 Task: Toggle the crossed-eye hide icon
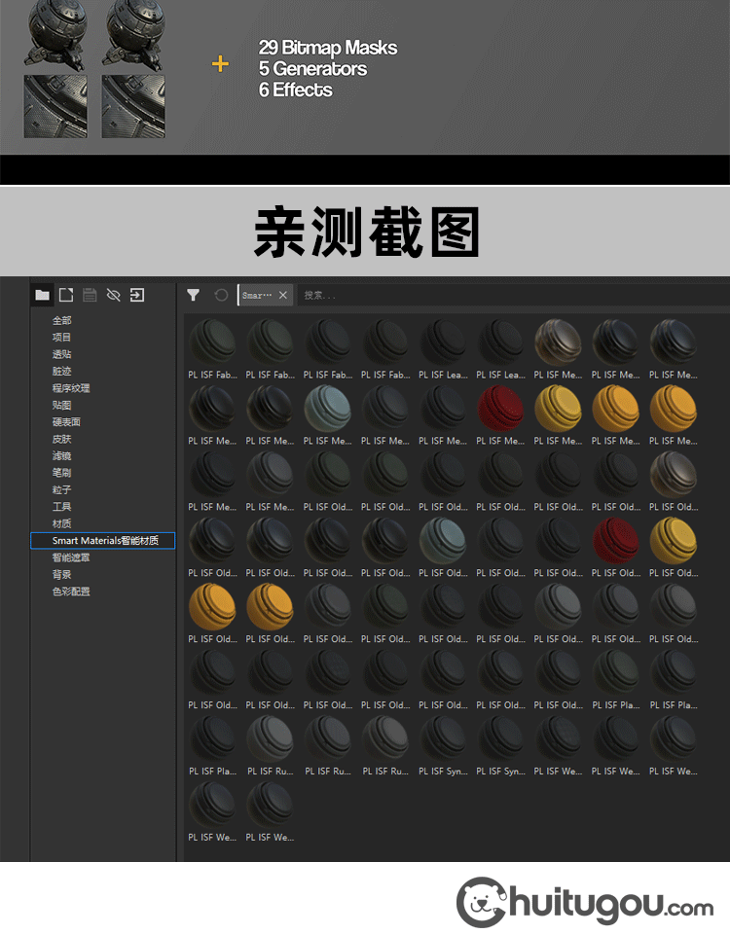pyautogui.click(x=113, y=295)
